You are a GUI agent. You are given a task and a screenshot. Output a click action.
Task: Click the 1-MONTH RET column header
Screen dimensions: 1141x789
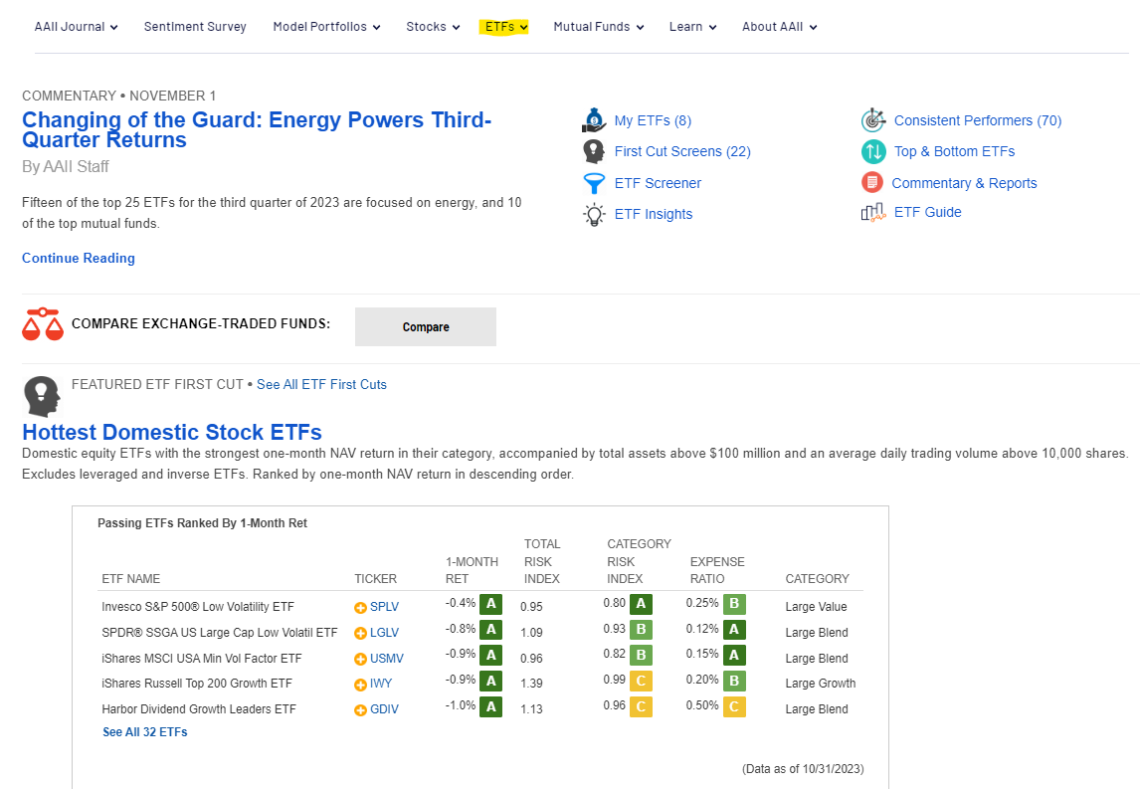(x=472, y=571)
